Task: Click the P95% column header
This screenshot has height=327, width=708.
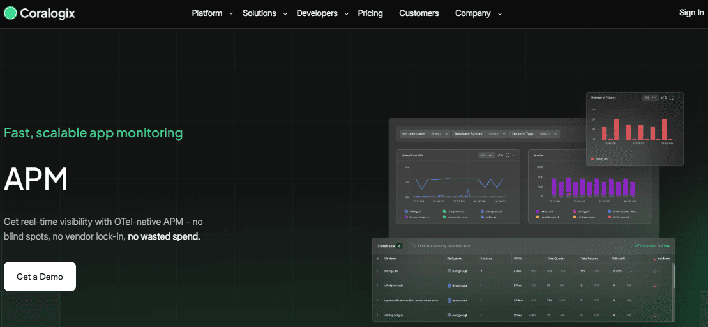Action: 518,259
